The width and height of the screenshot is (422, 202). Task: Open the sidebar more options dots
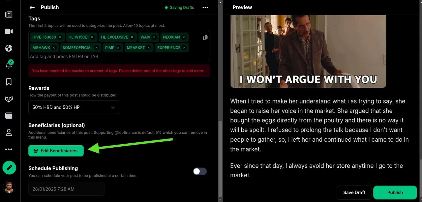[9, 149]
